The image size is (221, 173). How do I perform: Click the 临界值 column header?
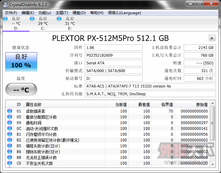click(x=163, y=105)
